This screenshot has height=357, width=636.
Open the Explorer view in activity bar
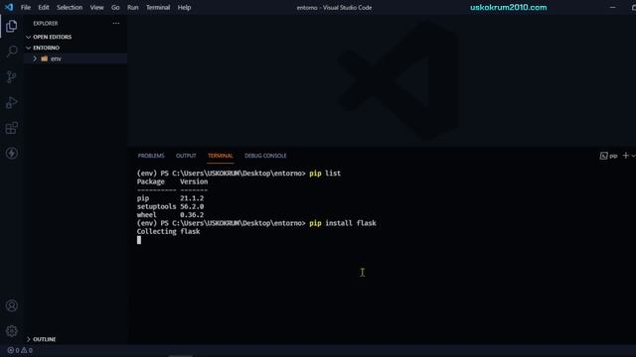[11, 27]
